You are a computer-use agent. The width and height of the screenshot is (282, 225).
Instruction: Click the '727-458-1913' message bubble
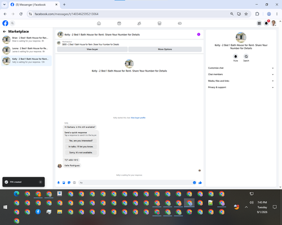click(x=71, y=160)
